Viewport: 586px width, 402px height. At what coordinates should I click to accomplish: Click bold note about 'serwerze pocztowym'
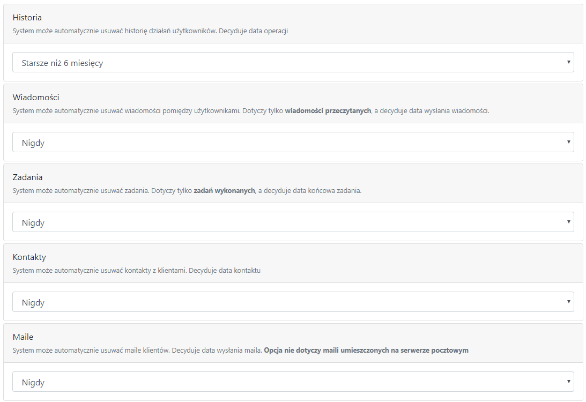[366, 351]
